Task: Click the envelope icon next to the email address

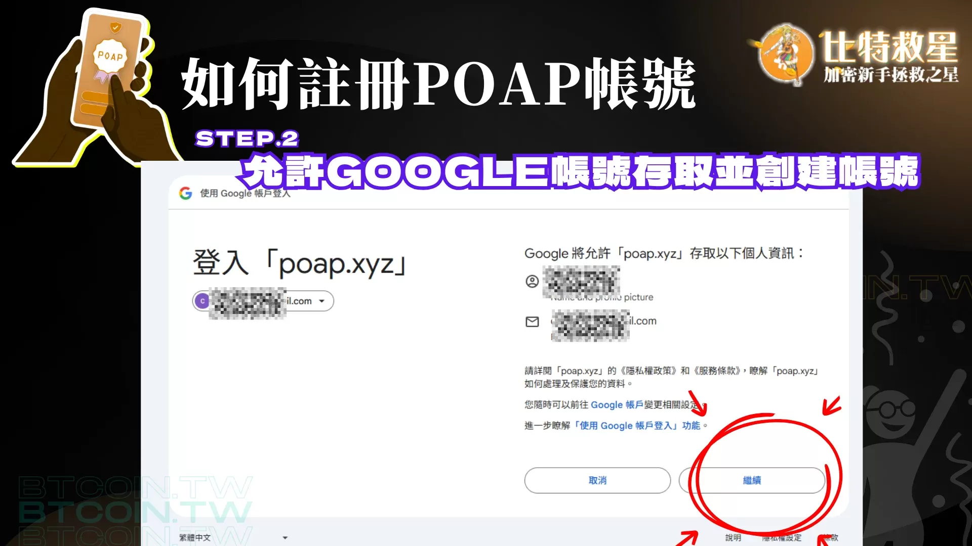Action: pyautogui.click(x=532, y=322)
